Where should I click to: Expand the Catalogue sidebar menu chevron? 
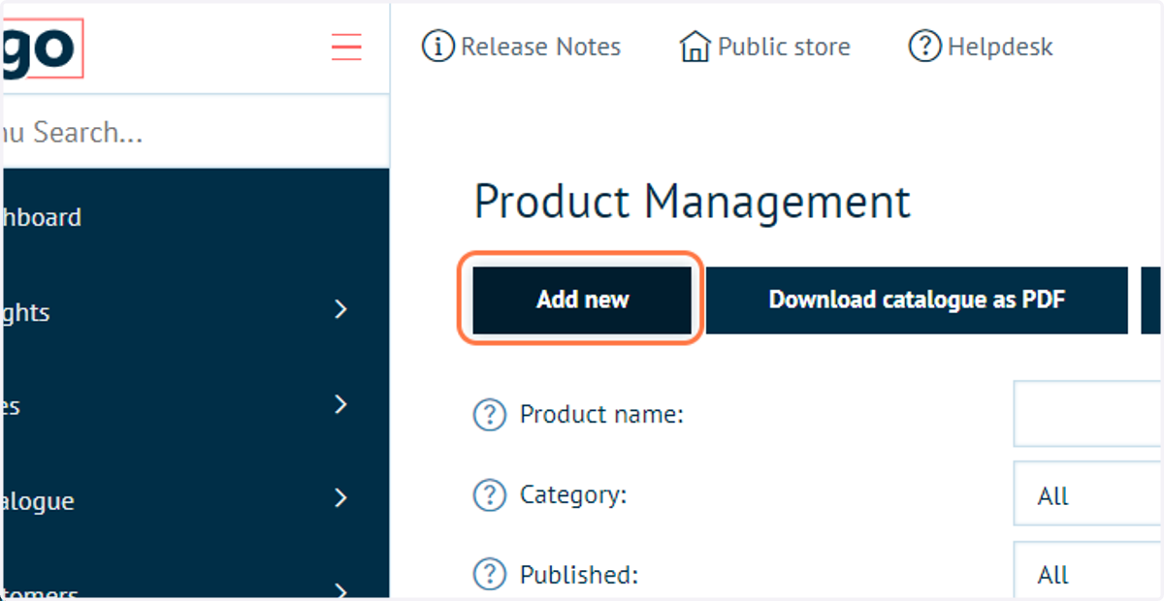pos(340,498)
